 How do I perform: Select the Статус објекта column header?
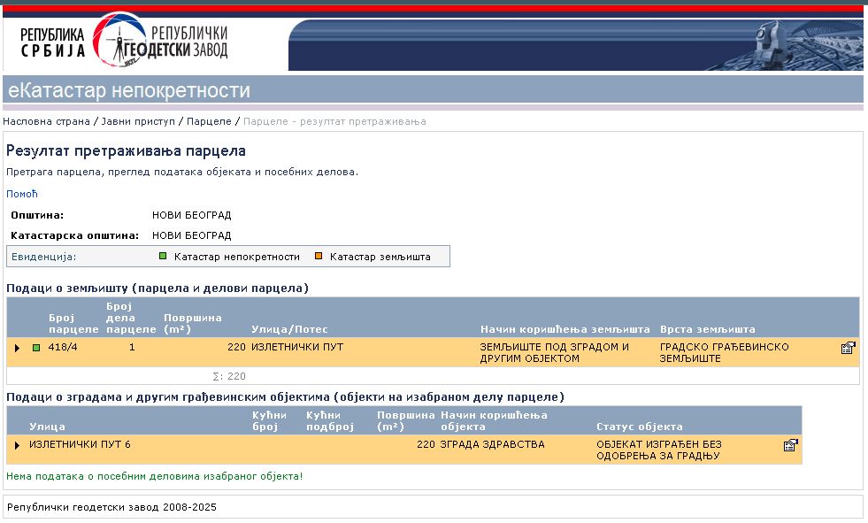pos(639,427)
